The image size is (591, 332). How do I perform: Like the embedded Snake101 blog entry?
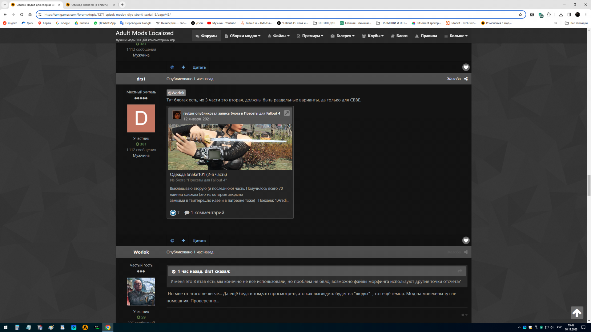click(x=173, y=213)
